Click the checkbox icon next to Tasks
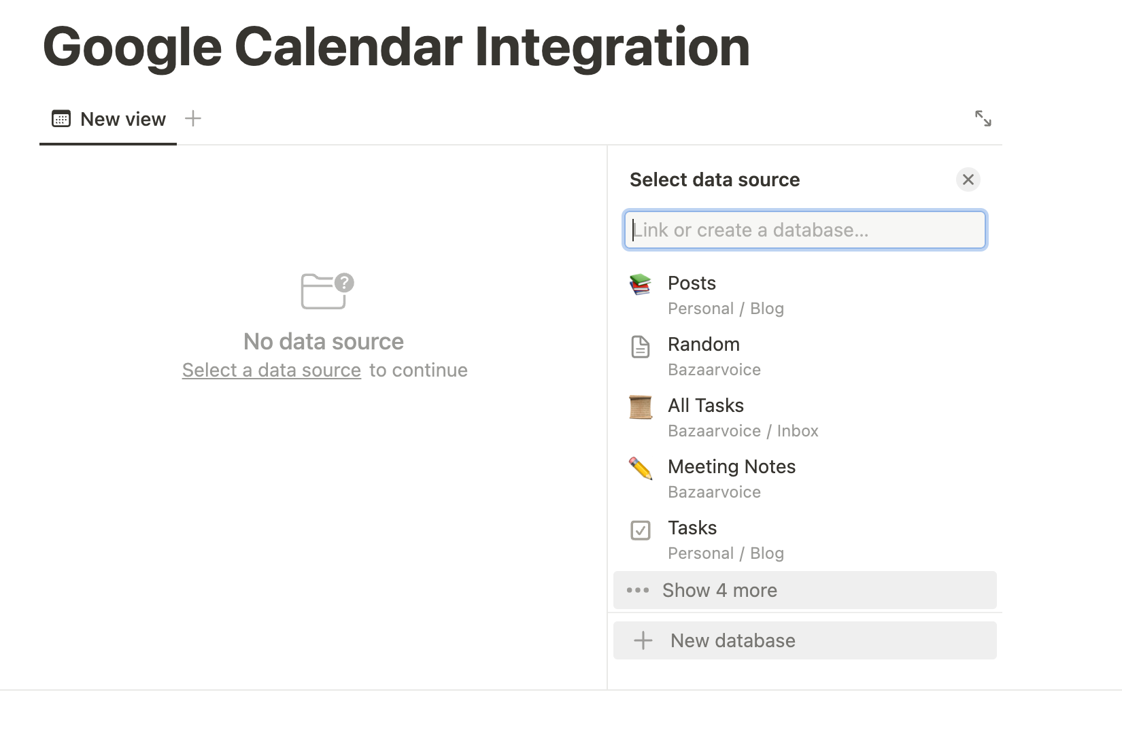 pos(640,530)
